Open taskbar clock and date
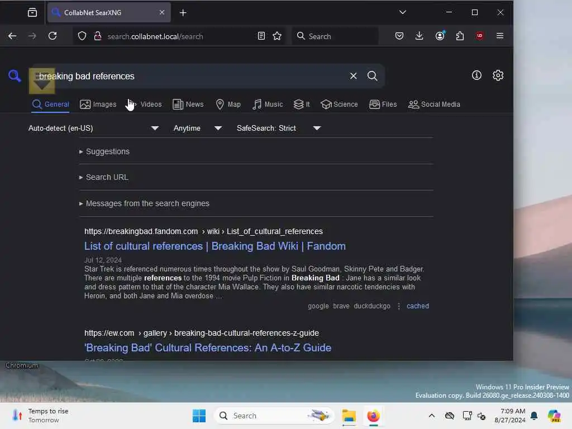 click(x=509, y=416)
